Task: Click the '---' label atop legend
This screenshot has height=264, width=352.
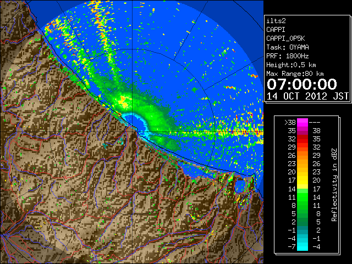Action: [x=315, y=123]
